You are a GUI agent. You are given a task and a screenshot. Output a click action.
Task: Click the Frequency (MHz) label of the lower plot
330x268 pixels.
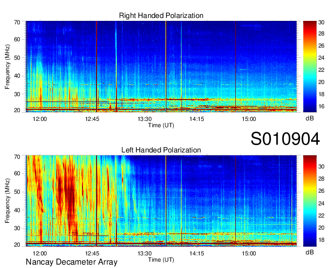[7, 201]
